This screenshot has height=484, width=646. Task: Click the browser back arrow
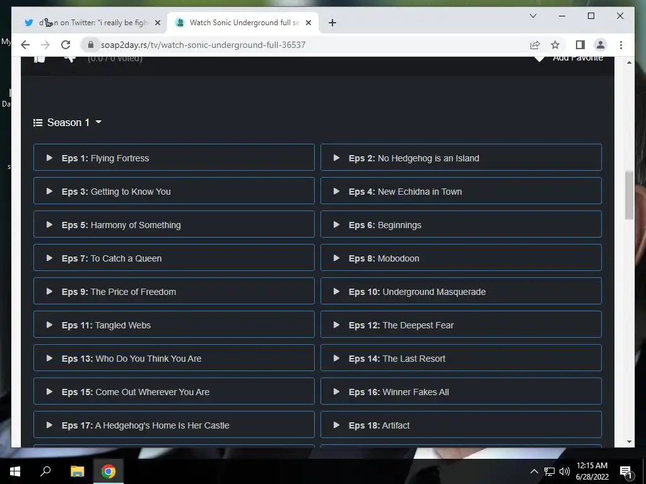click(x=25, y=45)
